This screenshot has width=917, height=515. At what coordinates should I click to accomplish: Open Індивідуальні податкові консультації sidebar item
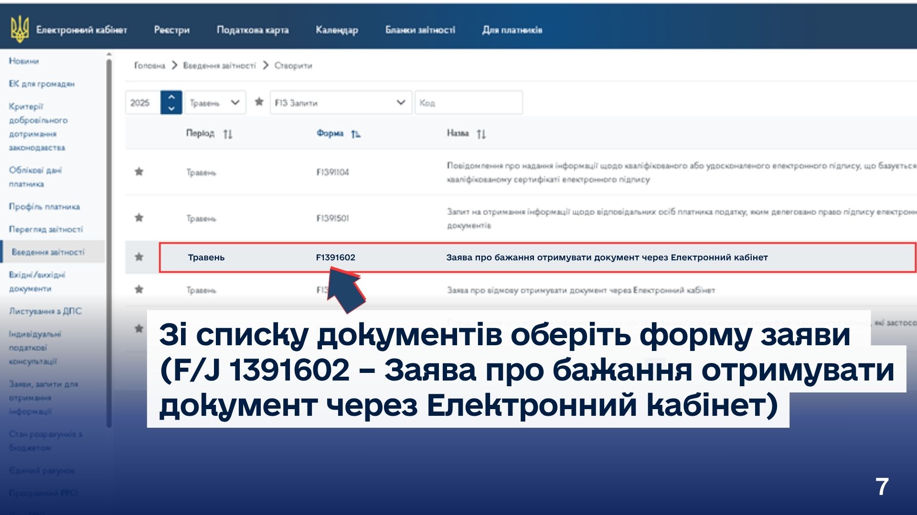pos(35,348)
